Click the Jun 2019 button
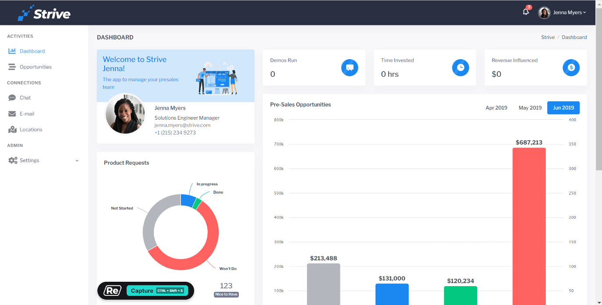The image size is (602, 305). 563,107
